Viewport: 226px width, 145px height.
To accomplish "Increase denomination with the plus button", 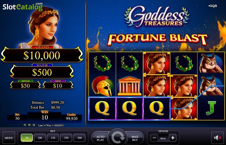I will (173, 138).
